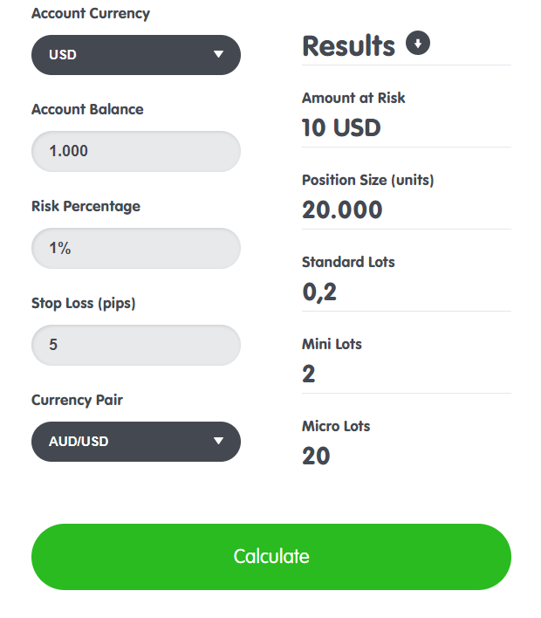Click the Stop Loss (pips) label
This screenshot has width=541, height=618.
click(x=84, y=304)
